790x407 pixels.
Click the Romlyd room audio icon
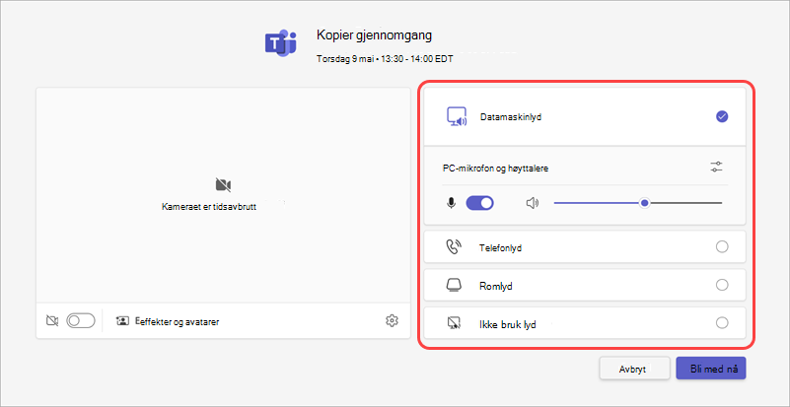coord(454,285)
